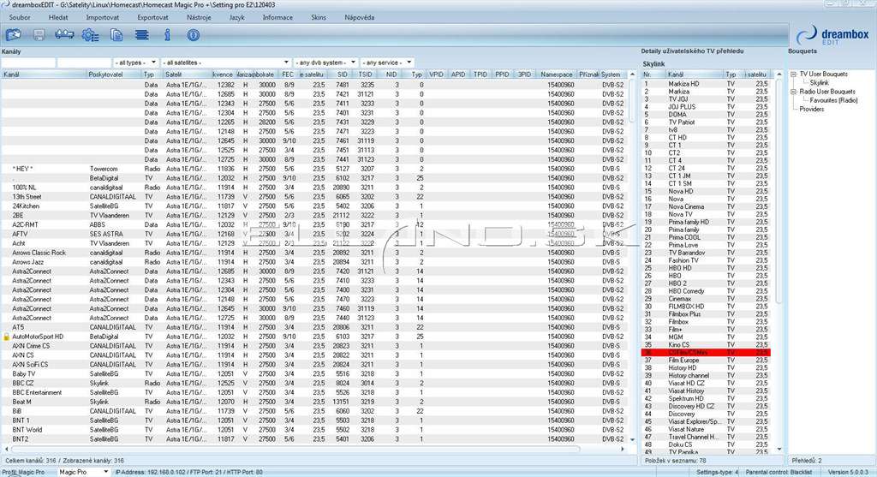Viewport: 877px width, 477px height.
Task: Open the Soubor menu
Action: pos(20,17)
